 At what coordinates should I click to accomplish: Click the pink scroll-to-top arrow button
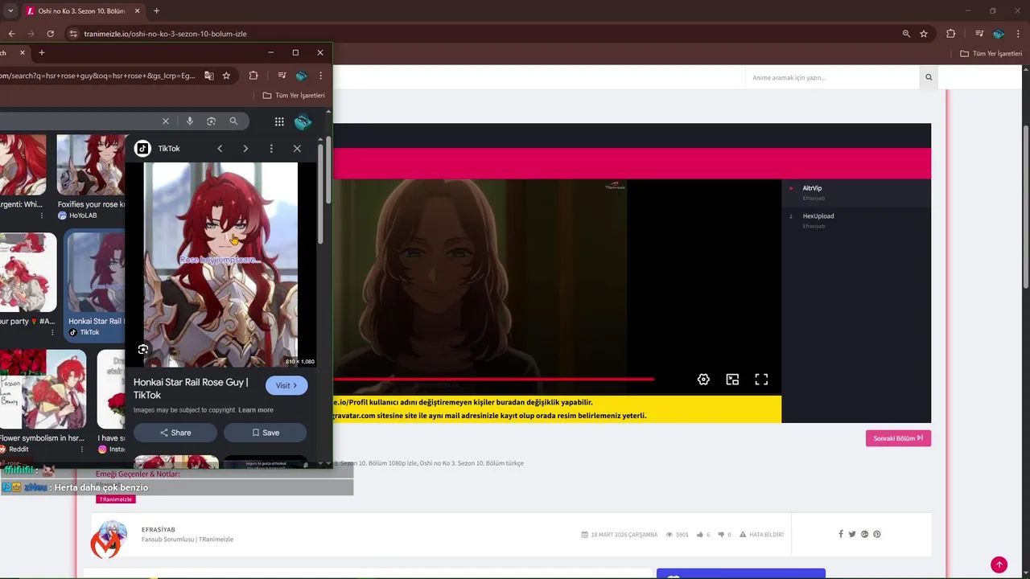pyautogui.click(x=999, y=565)
